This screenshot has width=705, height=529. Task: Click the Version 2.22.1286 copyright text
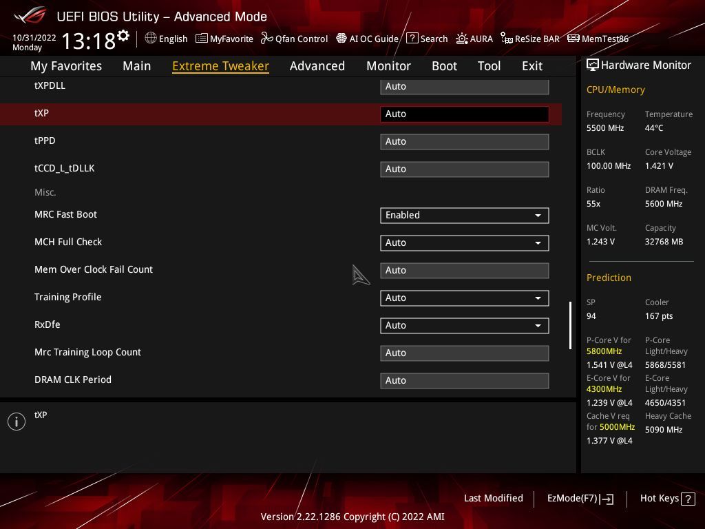[x=352, y=517]
